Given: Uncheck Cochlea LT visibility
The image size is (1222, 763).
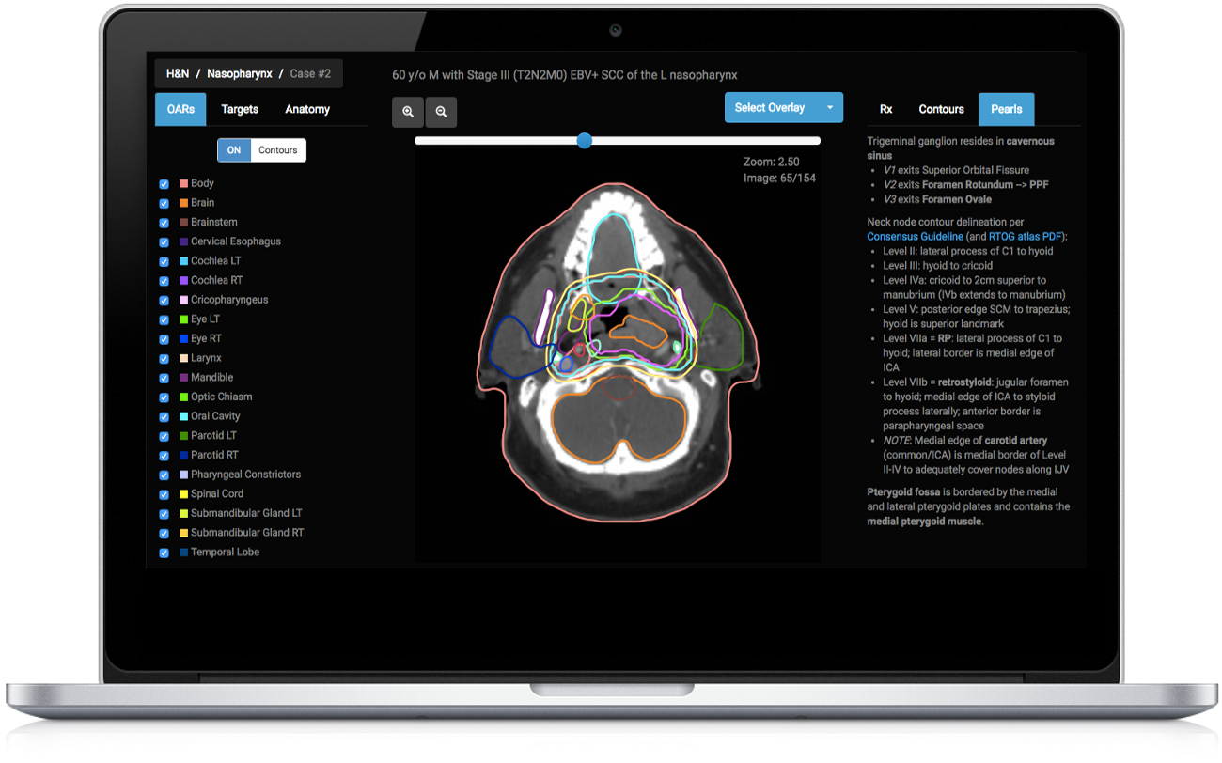Looking at the screenshot, I should click(x=164, y=260).
